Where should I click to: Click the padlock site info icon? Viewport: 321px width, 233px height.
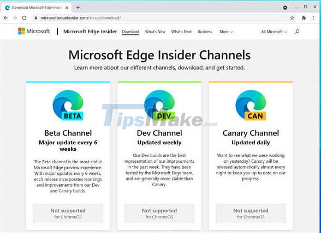point(36,18)
